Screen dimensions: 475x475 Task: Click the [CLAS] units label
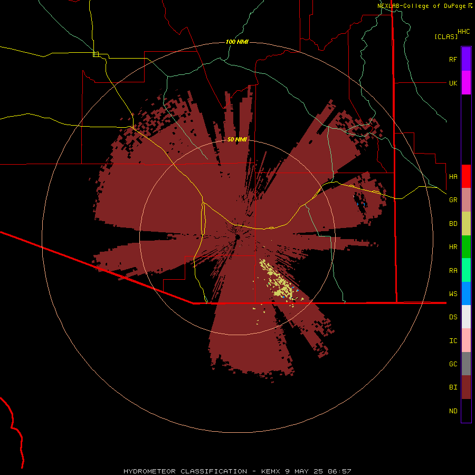pos(446,36)
